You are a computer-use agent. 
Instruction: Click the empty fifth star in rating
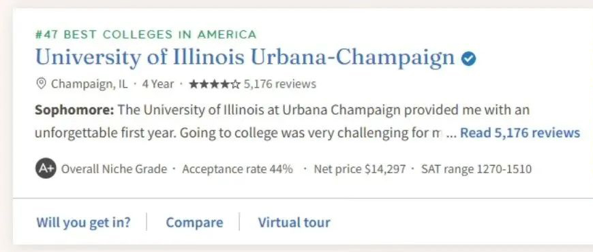tap(235, 84)
